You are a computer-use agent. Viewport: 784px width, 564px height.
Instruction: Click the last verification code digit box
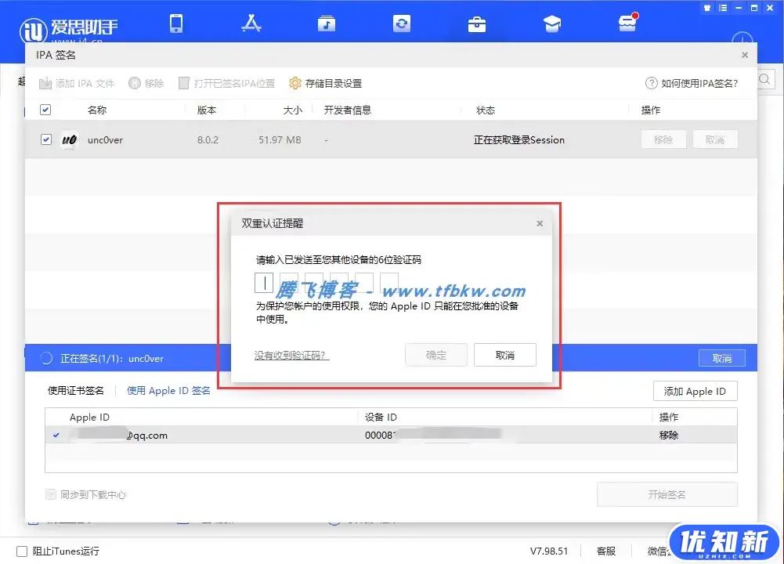389,281
